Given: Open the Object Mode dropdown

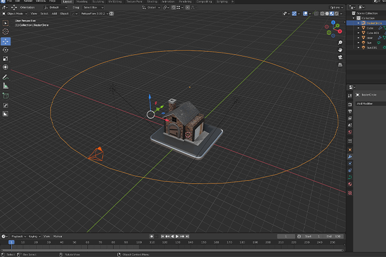Looking at the screenshot, I should pos(14,13).
